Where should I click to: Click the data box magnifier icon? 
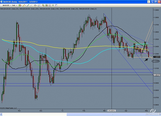39,5
